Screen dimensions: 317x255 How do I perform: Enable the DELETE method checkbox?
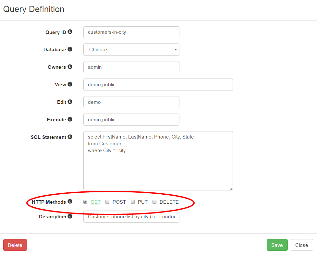pos(154,202)
